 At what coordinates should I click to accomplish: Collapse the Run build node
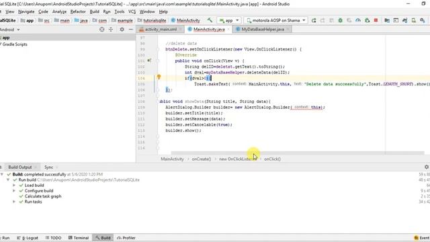(8, 179)
